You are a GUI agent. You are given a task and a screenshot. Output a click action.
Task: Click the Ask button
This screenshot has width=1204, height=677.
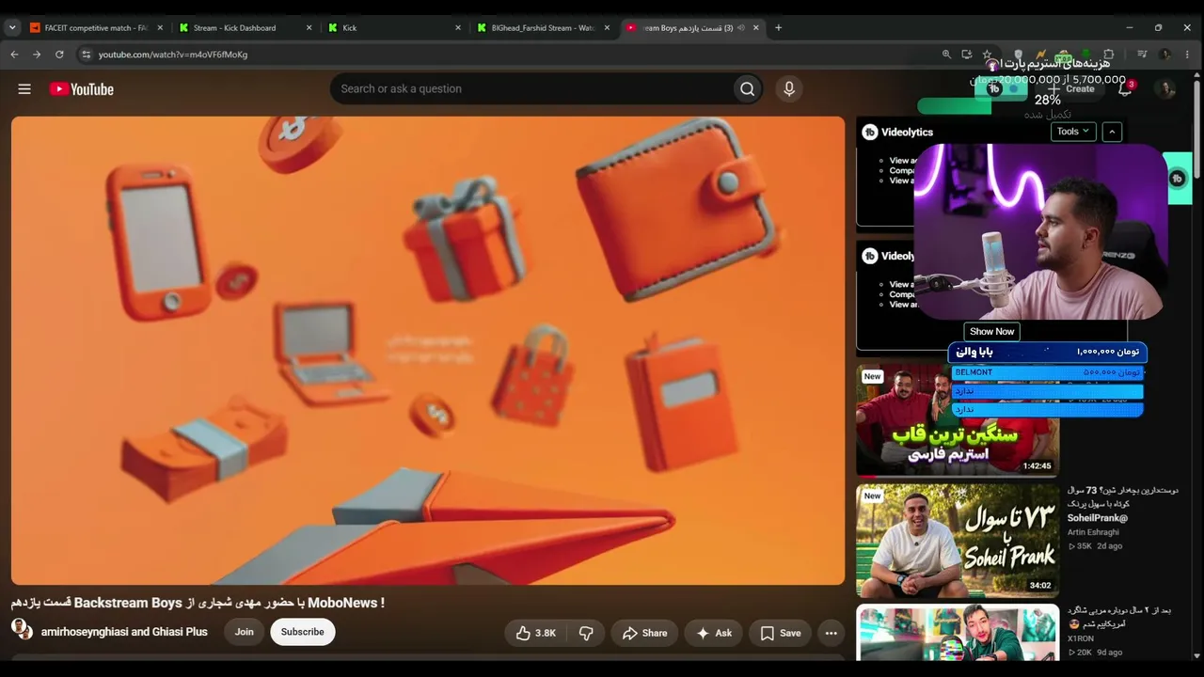[714, 633]
